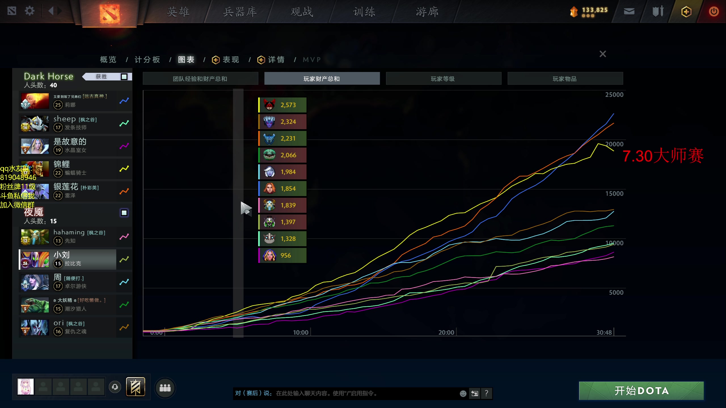
Task: Click the 拉比克 hero portrait
Action: click(35, 259)
